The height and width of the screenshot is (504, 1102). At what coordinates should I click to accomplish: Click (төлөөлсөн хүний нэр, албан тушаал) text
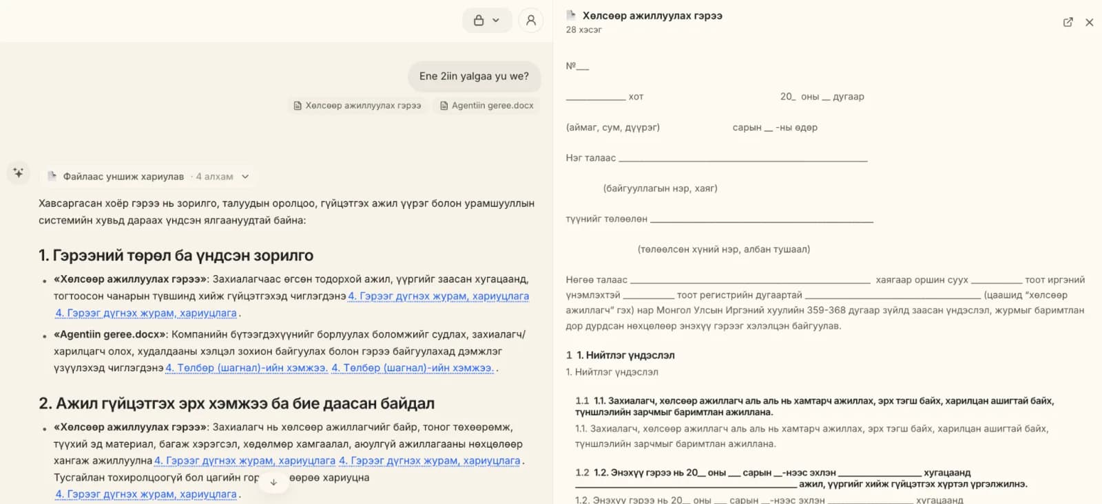pyautogui.click(x=724, y=250)
